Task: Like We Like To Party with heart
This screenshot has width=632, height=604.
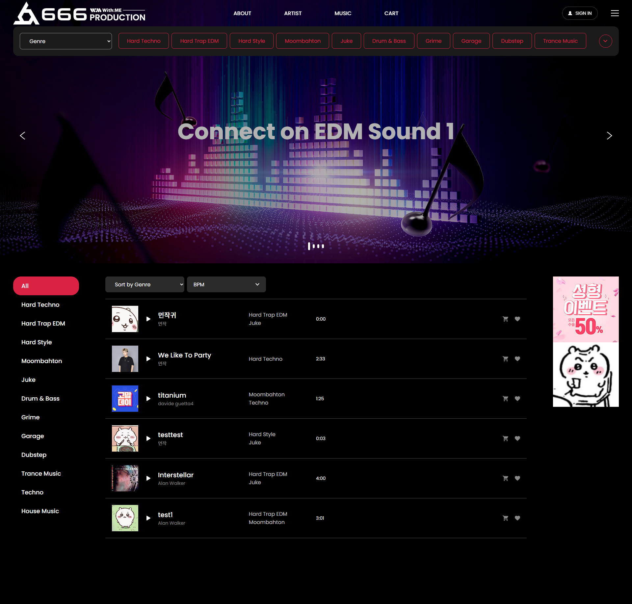Action: click(517, 359)
